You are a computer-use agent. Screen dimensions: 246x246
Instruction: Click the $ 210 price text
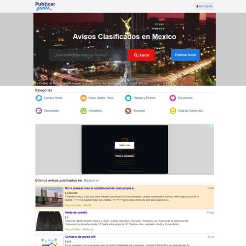pyautogui.click(x=68, y=242)
